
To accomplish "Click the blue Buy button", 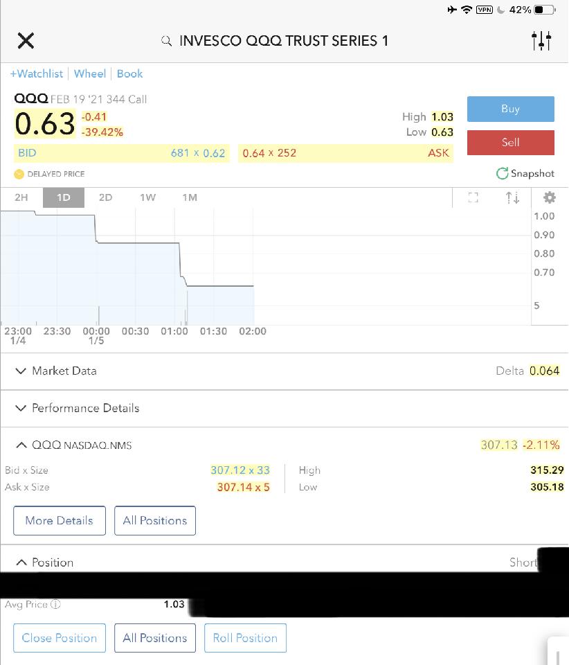I will click(511, 109).
